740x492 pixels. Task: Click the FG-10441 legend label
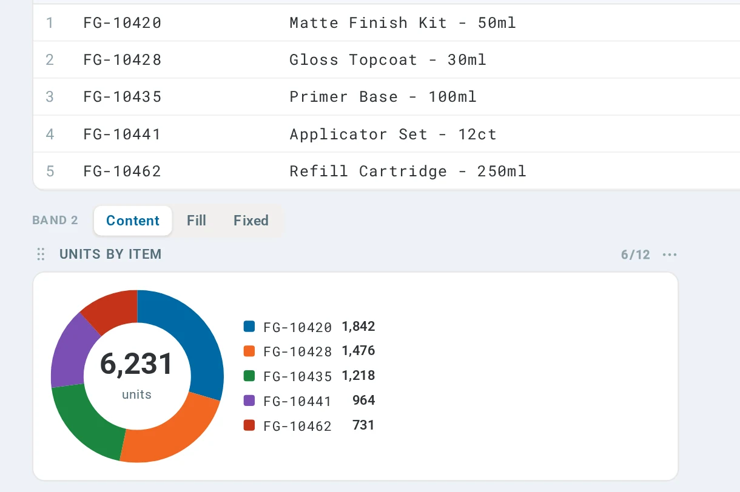tap(297, 402)
